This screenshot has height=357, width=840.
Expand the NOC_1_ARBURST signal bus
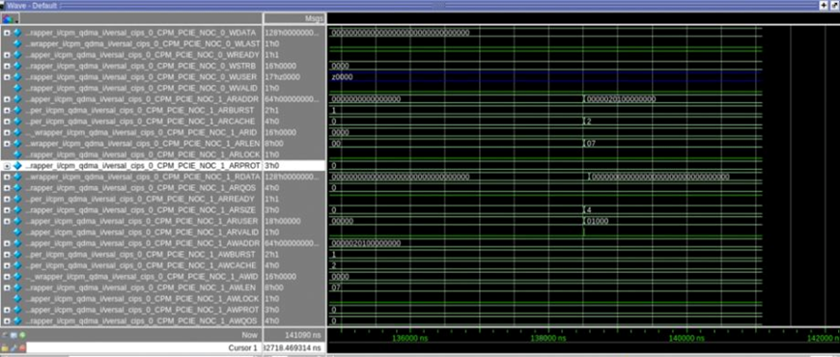coord(7,110)
